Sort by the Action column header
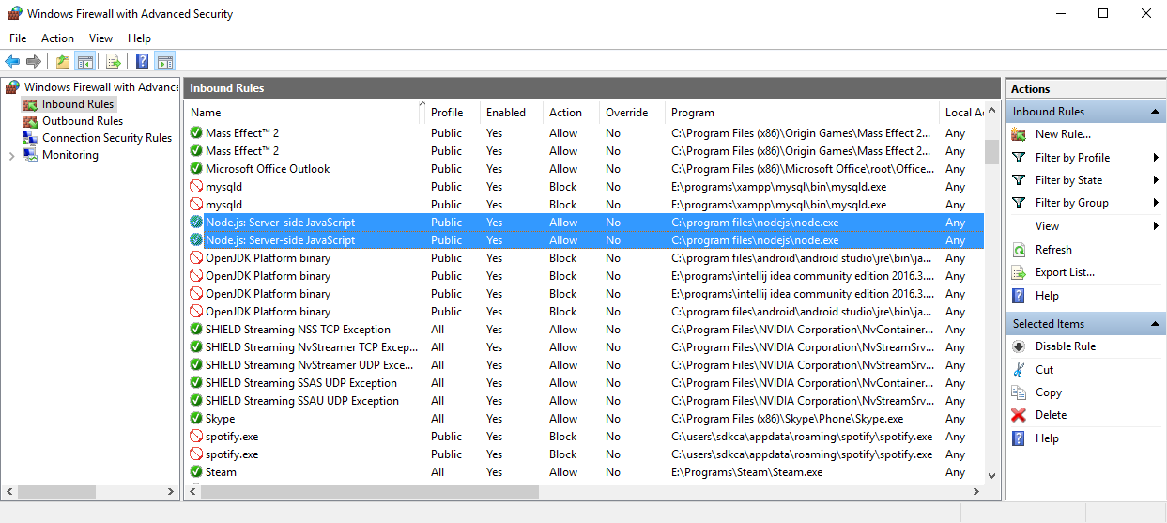 pos(566,113)
